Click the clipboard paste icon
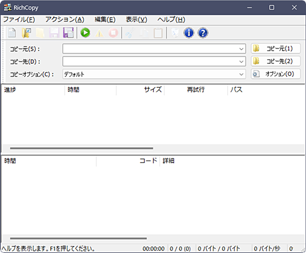 pyautogui.click(x=158, y=33)
